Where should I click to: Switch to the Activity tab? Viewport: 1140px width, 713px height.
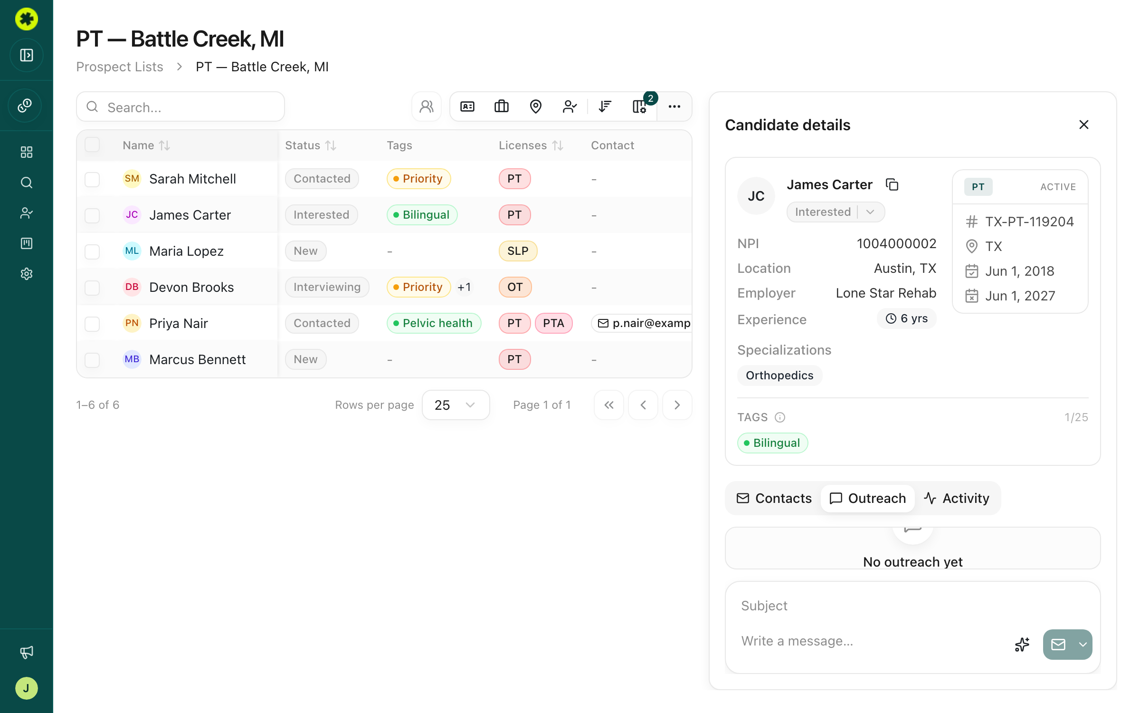(x=957, y=498)
